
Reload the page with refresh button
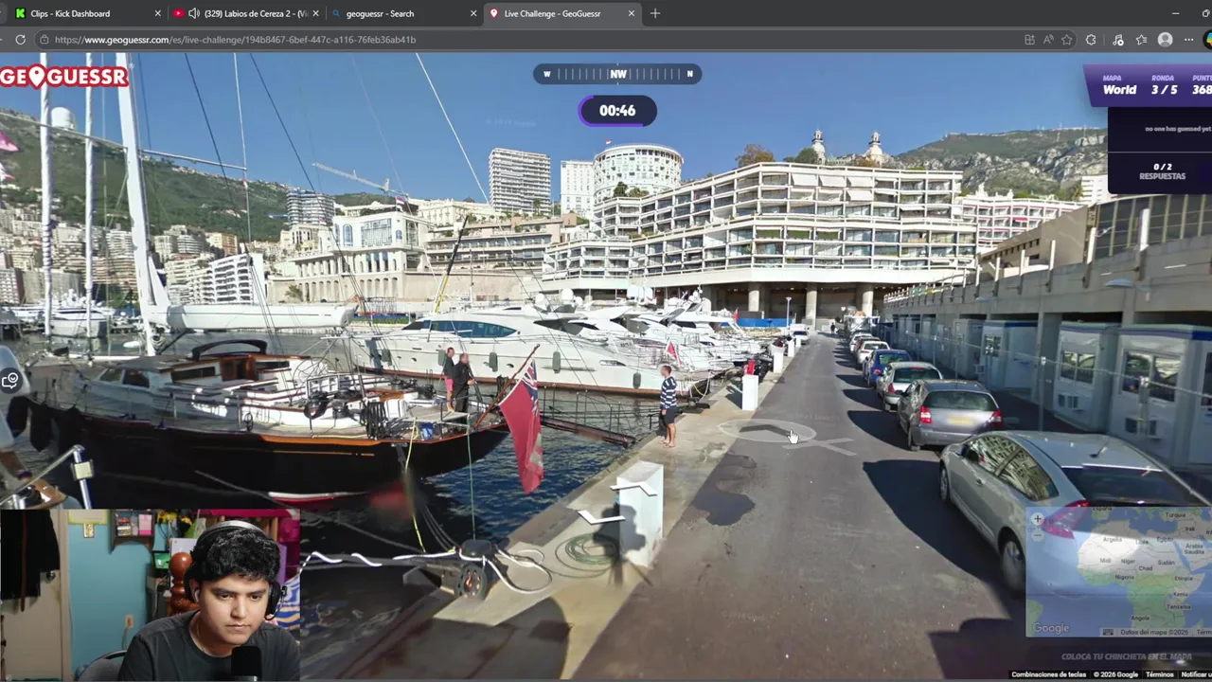(x=20, y=40)
